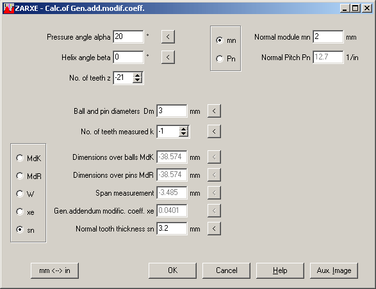Click the '<' button next to Ball and pin diameters

(x=214, y=111)
